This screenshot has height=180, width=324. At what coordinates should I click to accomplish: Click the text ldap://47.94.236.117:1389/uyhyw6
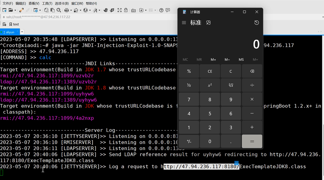point(48,100)
